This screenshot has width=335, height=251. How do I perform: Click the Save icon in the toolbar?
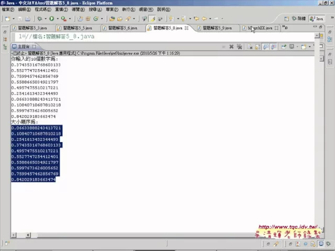[20, 19]
